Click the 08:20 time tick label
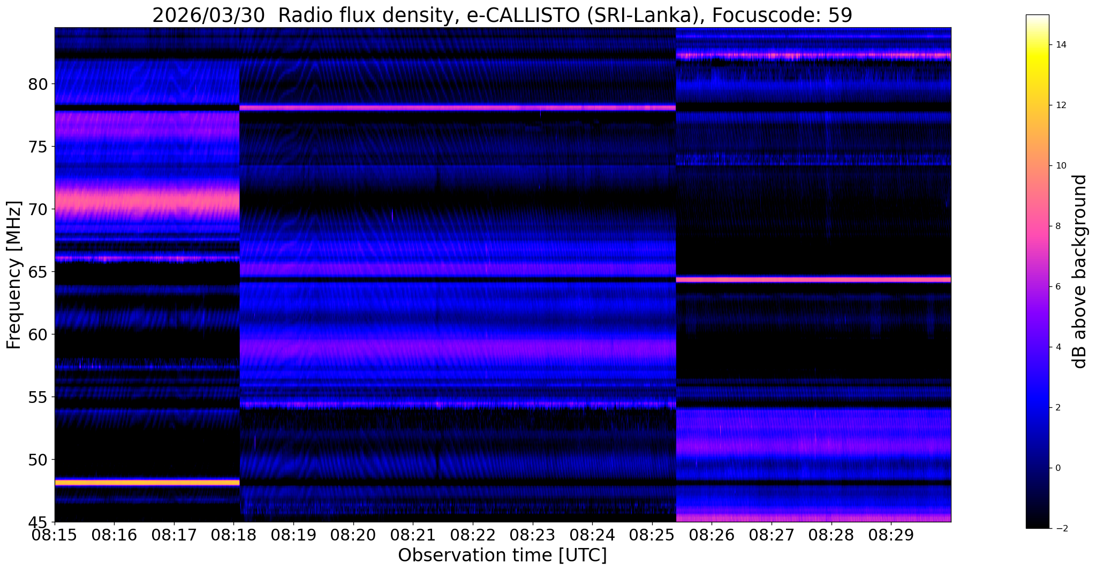The image size is (1096, 571). pyautogui.click(x=353, y=534)
